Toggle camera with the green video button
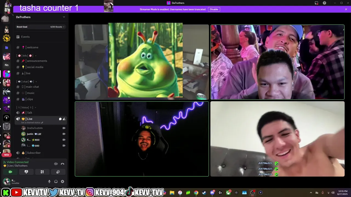This screenshot has height=197, width=351. tap(10, 172)
